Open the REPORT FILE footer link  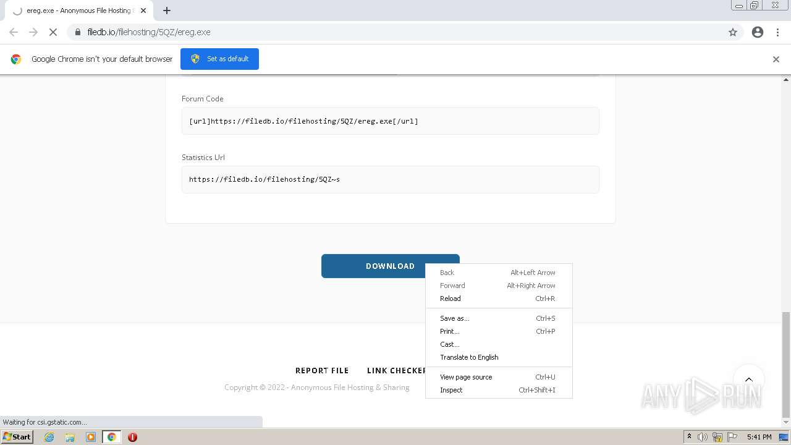[322, 371]
